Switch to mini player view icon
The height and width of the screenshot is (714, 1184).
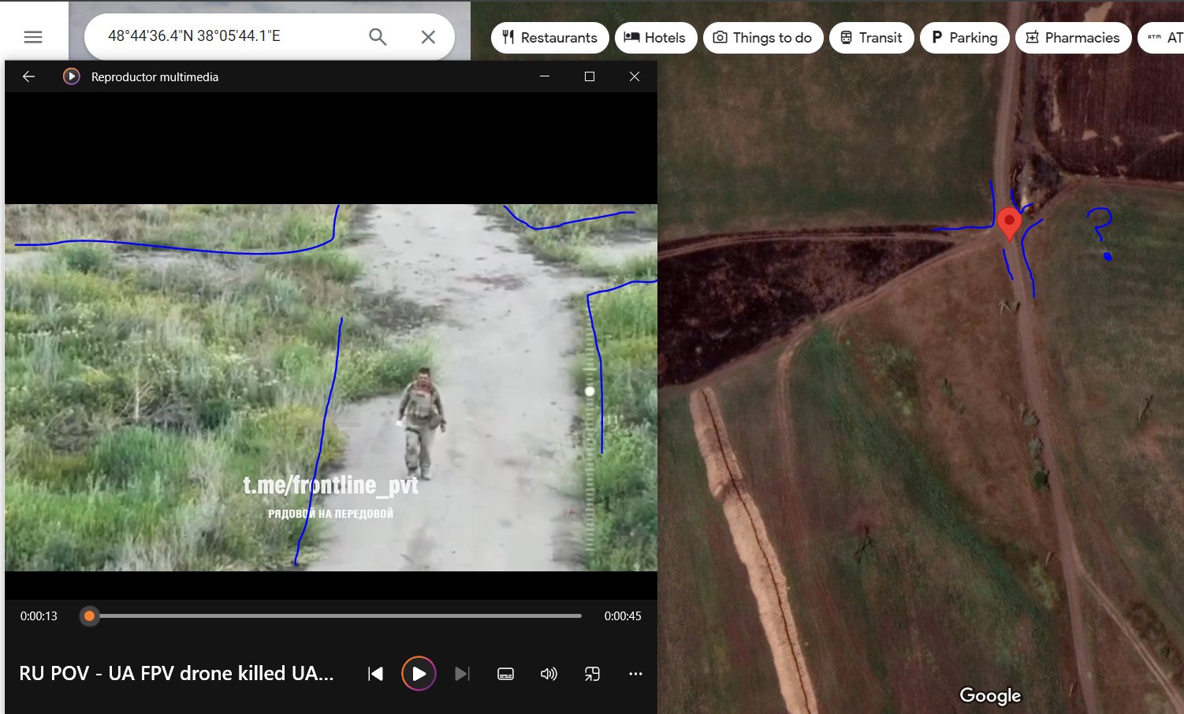click(x=592, y=674)
